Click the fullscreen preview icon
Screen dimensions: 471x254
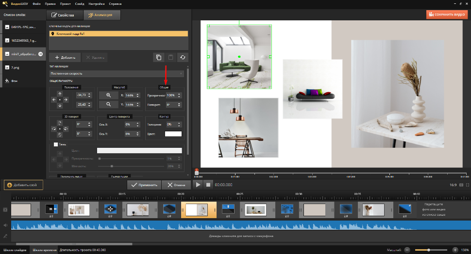coord(468,185)
